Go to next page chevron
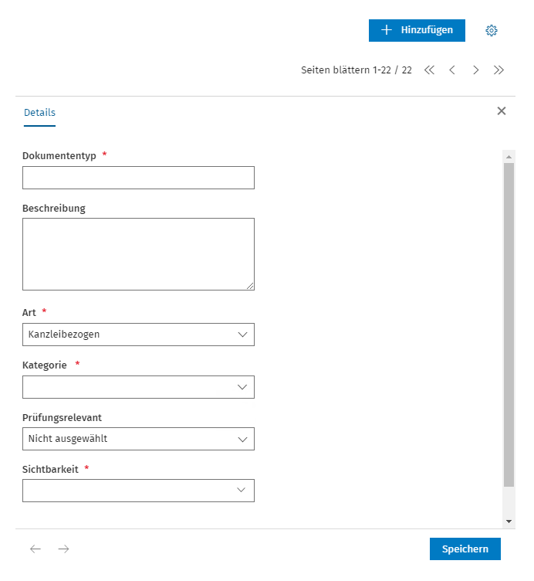 click(475, 70)
